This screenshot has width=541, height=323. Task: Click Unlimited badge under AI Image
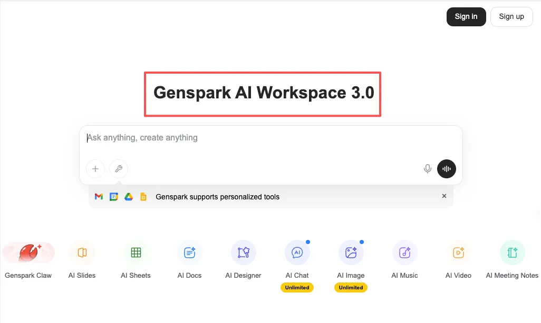click(351, 288)
